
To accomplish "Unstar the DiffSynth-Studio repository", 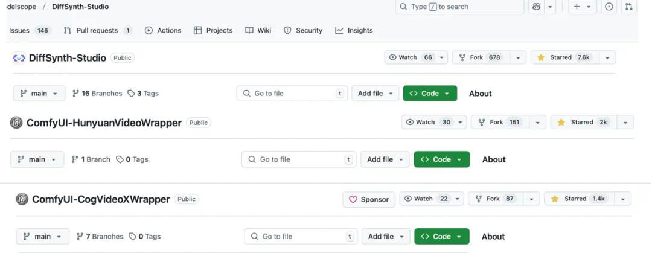I will (x=565, y=57).
